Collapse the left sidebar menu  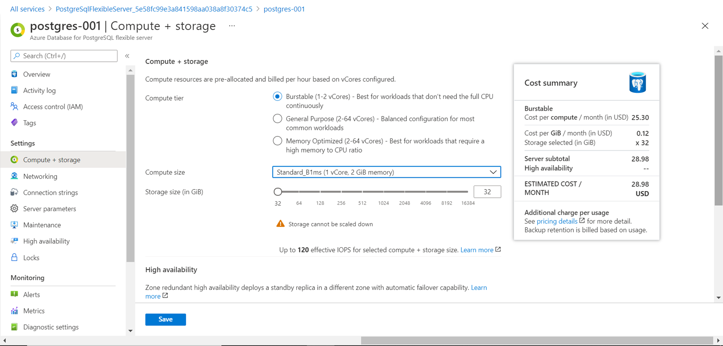click(x=127, y=56)
